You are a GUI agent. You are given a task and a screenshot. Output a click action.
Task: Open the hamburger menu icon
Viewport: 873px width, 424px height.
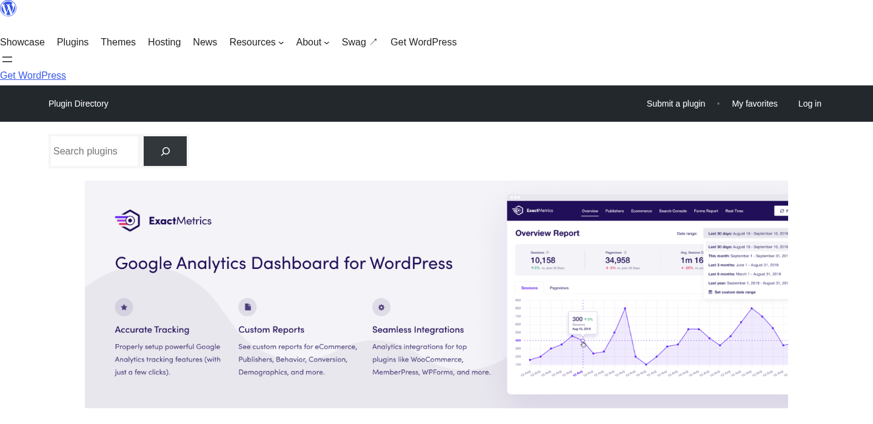tap(7, 59)
